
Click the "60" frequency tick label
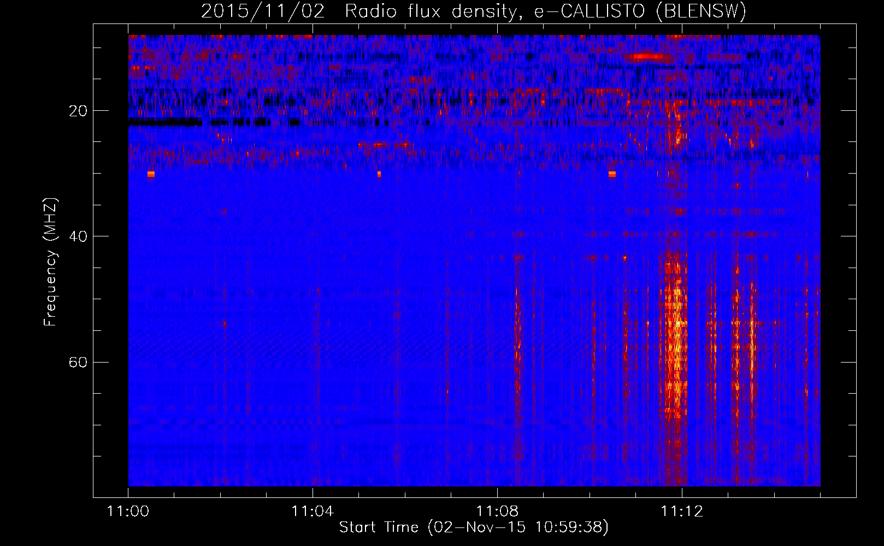coord(78,362)
